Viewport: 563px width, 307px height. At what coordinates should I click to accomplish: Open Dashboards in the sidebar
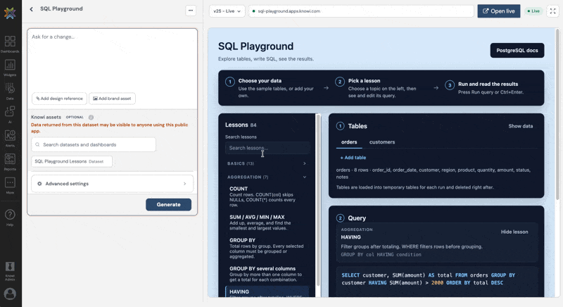(x=10, y=44)
